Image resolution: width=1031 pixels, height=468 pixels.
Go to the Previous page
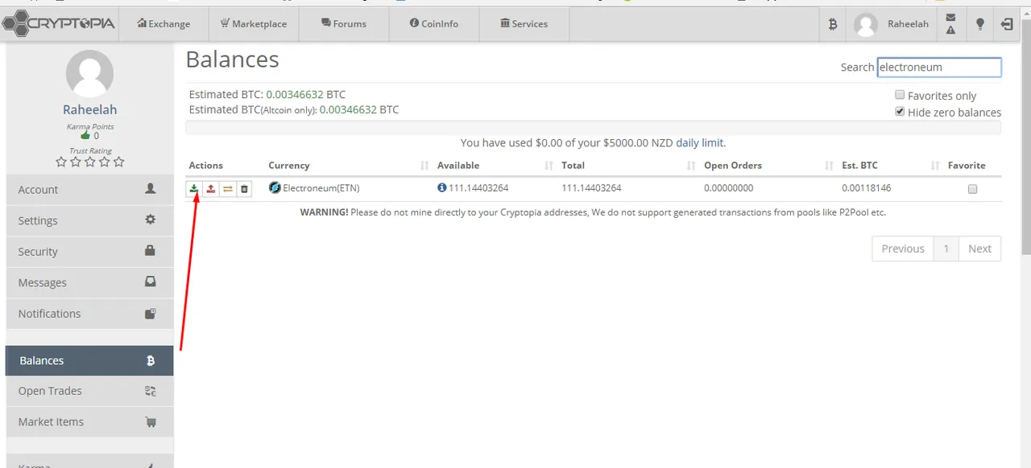[x=903, y=248]
